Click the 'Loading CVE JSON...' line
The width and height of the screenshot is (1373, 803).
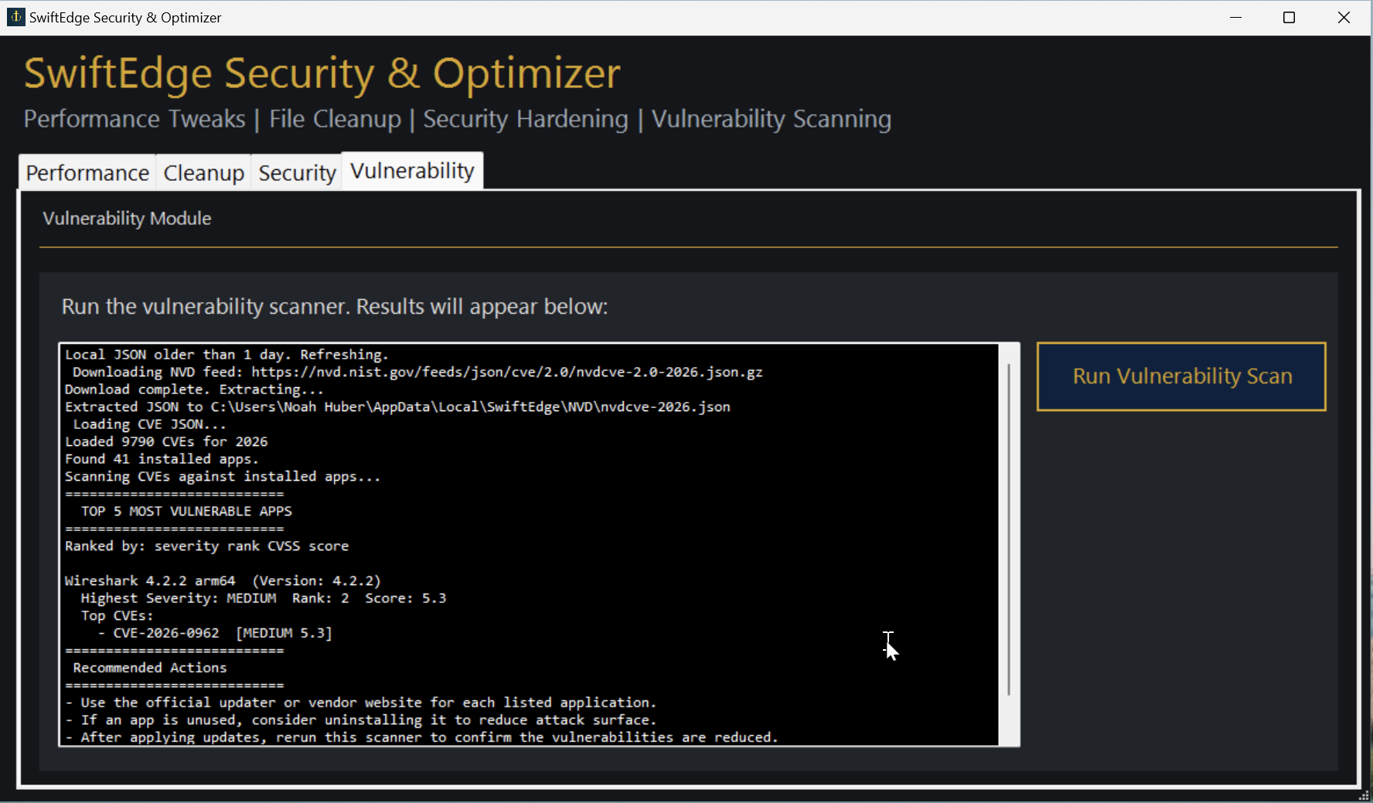pos(149,424)
